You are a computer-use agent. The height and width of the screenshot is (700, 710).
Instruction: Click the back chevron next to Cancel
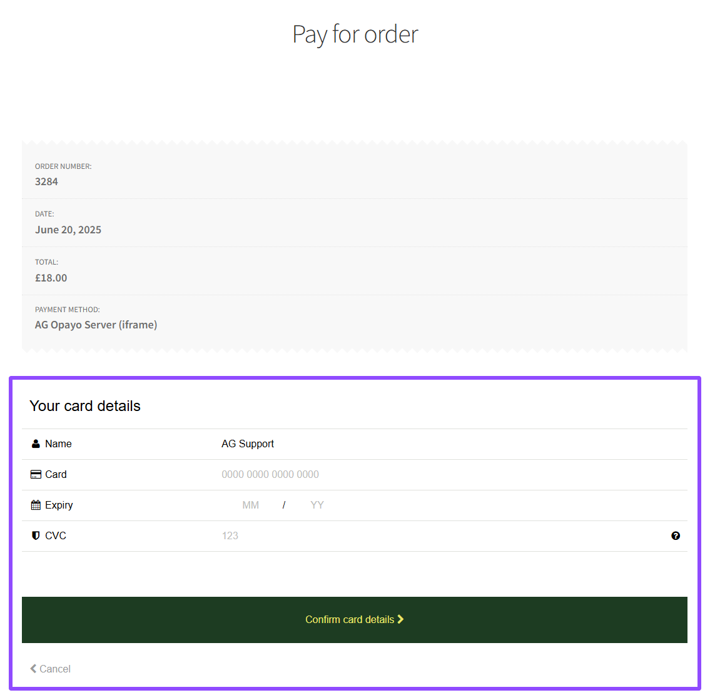(x=33, y=668)
